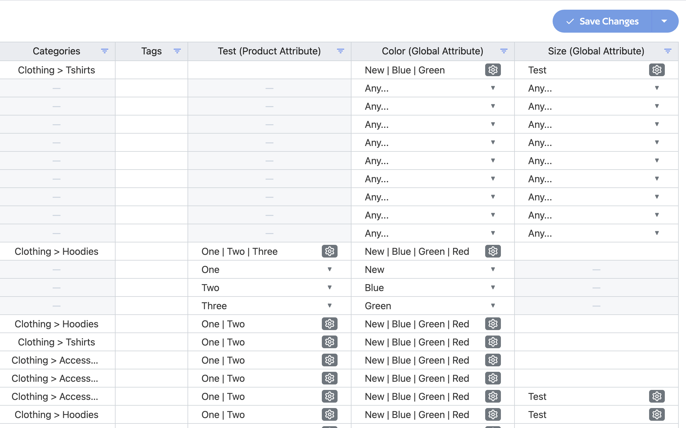Open the Size (Global Attribute) filter icon
Image resolution: width=686 pixels, height=428 pixels.
tap(668, 51)
